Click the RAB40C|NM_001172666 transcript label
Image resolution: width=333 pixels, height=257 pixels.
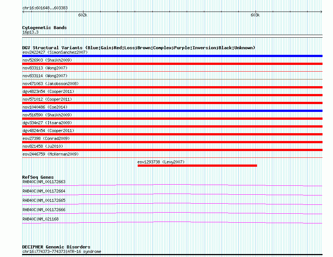pos(44,210)
